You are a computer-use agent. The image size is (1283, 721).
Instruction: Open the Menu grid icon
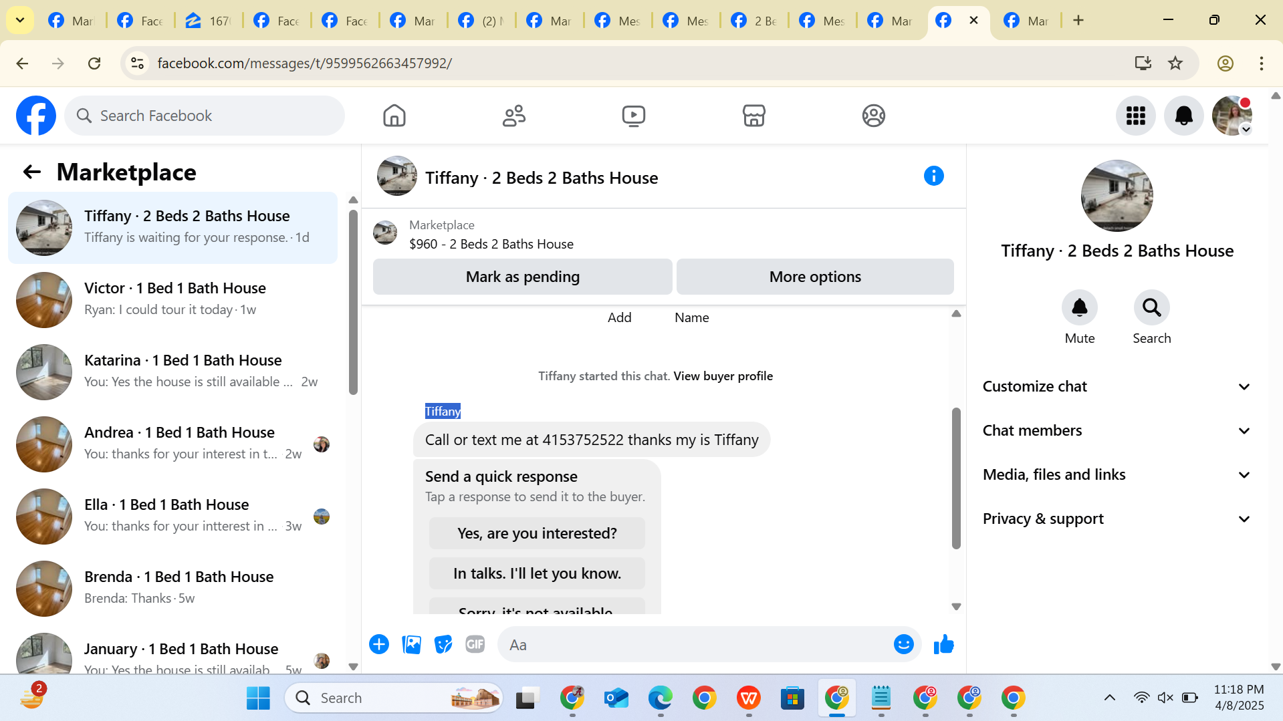1135,116
